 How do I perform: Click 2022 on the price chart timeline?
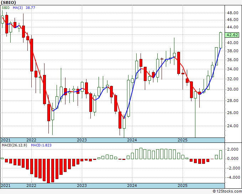[31, 140]
